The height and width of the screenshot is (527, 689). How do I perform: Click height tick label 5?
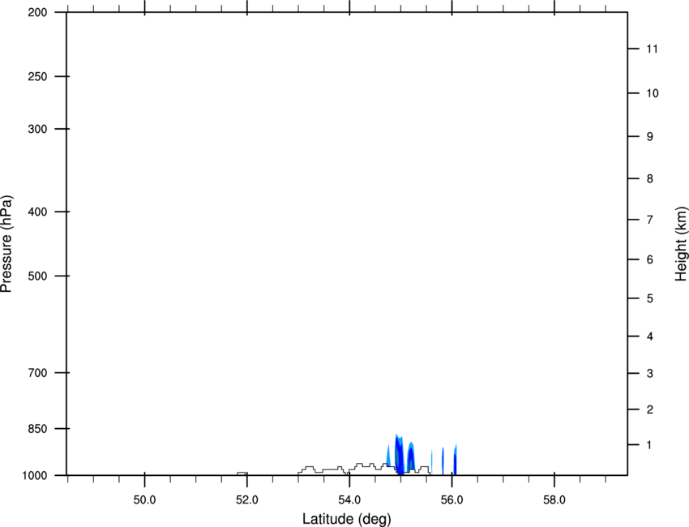[x=650, y=298]
